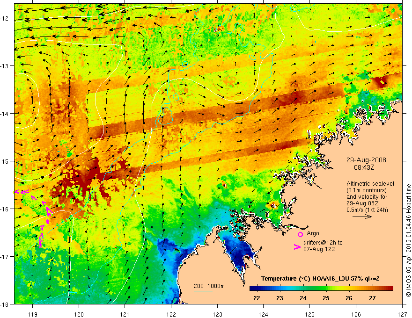Click the colorbar label 25
The height and width of the screenshot is (318, 412).
coord(326,298)
